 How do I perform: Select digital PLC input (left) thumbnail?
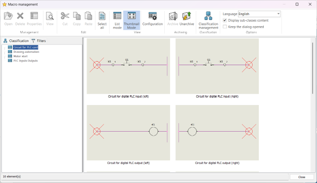click(x=128, y=66)
